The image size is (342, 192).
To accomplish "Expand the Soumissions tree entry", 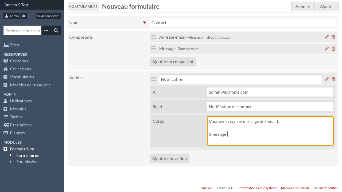I will [10, 162].
